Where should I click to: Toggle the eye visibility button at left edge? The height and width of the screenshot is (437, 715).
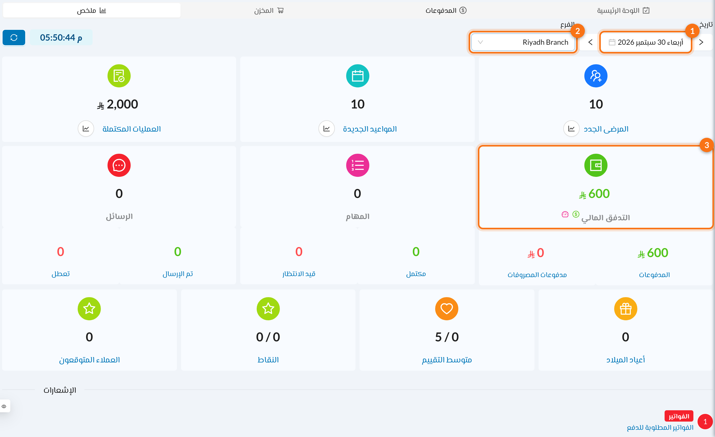coord(4,406)
